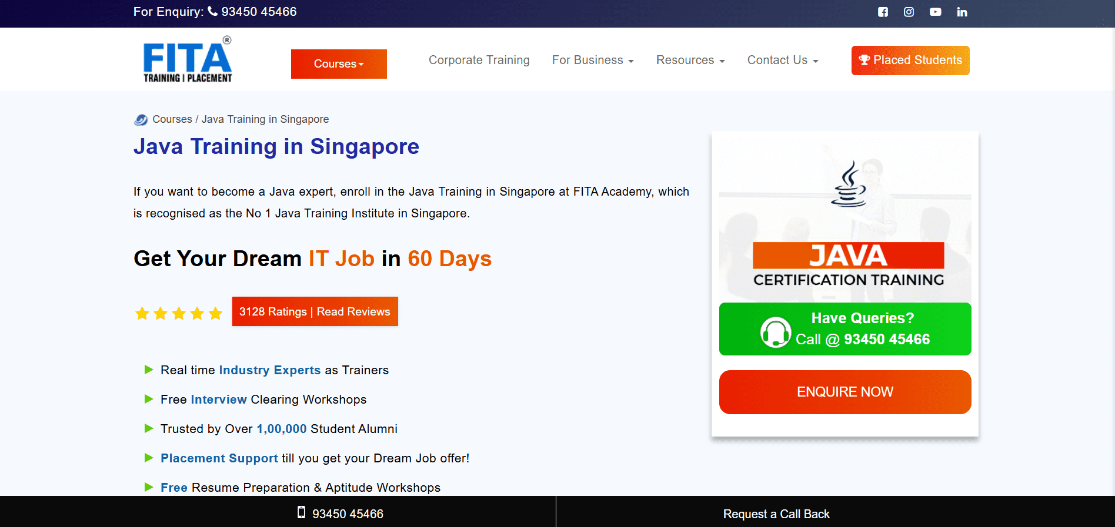
Task: Open the LinkedIn icon in header
Action: coord(962,12)
